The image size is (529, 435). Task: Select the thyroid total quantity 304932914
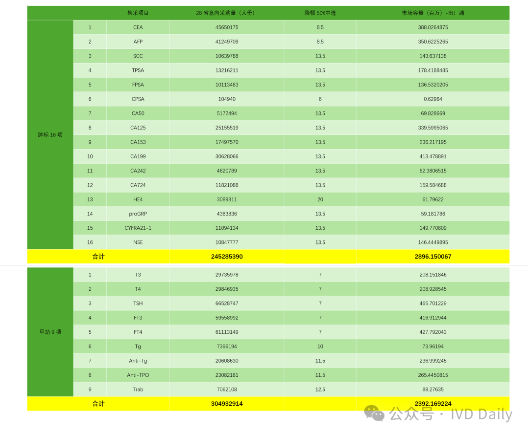tap(227, 404)
